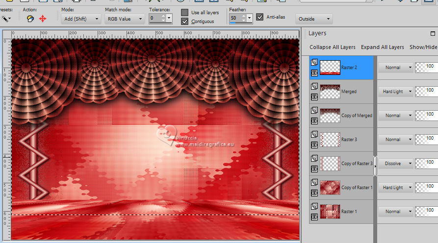Click layer type icon of Copy of Merged
The height and width of the screenshot is (243, 438).
click(314, 110)
